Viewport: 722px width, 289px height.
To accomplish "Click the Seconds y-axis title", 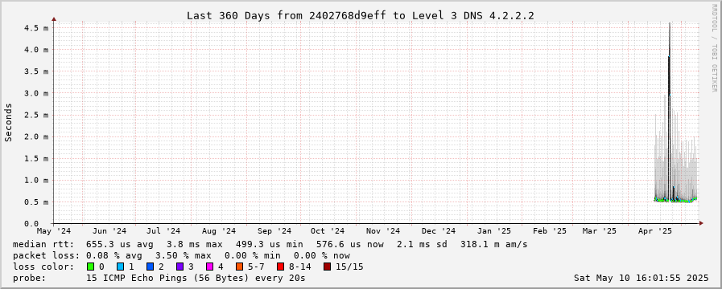I will coord(9,122).
